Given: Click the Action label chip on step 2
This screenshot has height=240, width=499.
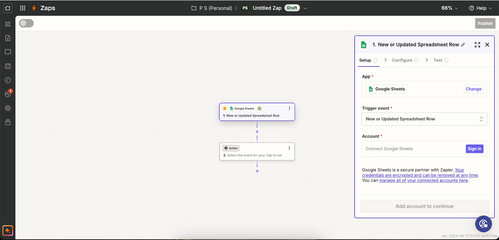Looking at the screenshot, I should [231, 148].
